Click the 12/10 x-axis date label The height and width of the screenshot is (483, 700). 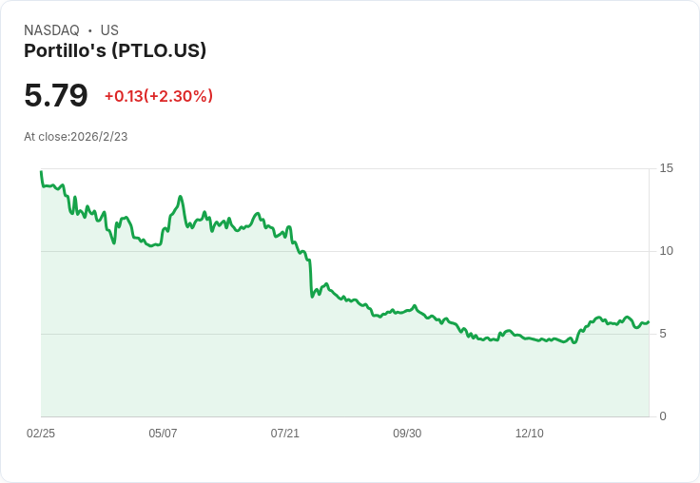coord(530,433)
